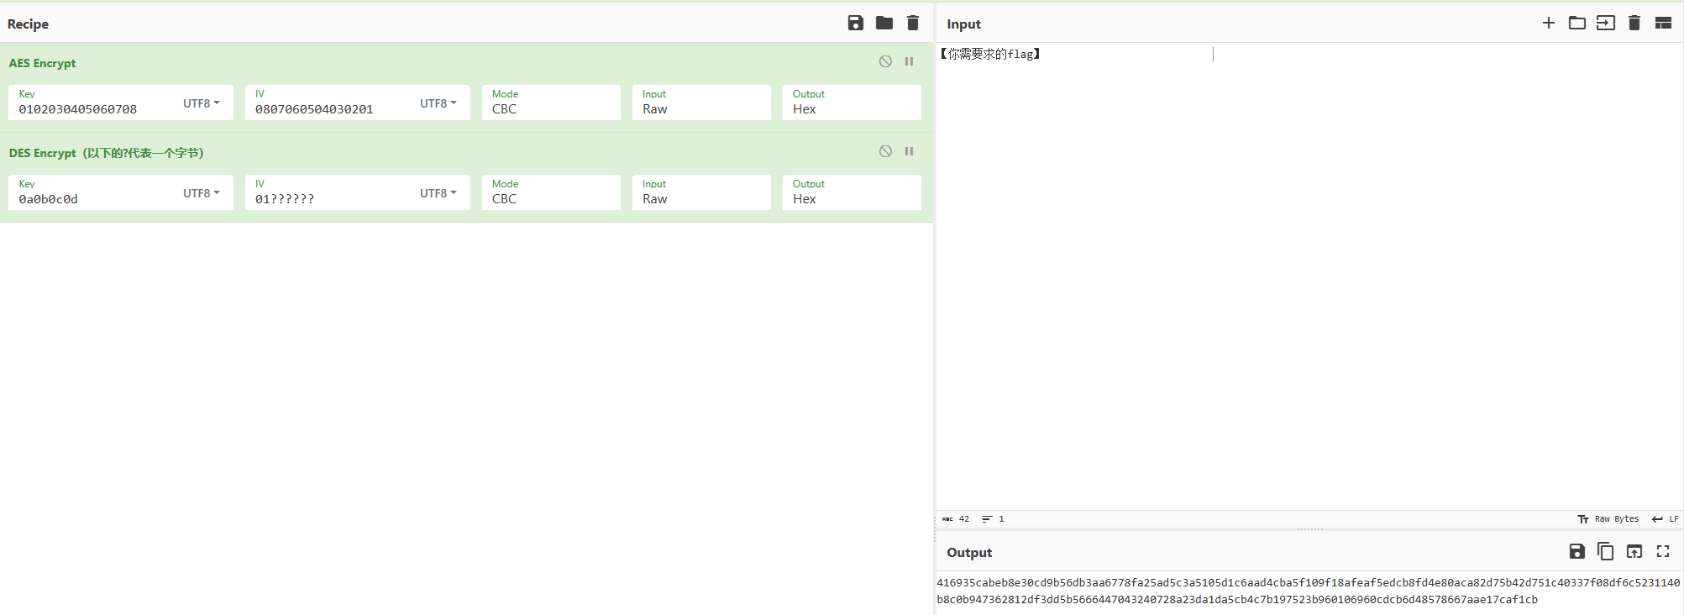This screenshot has width=1684, height=615.
Task: Save the current recipe
Action: (x=855, y=23)
